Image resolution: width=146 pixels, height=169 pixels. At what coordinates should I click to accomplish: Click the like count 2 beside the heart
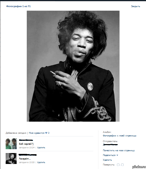[49, 133]
